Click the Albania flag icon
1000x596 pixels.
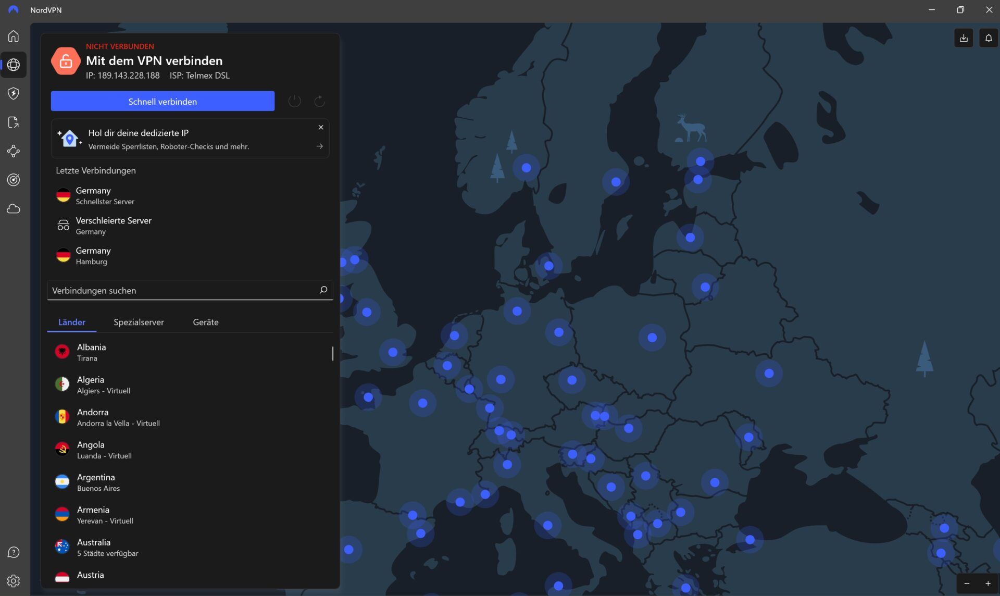coord(62,352)
